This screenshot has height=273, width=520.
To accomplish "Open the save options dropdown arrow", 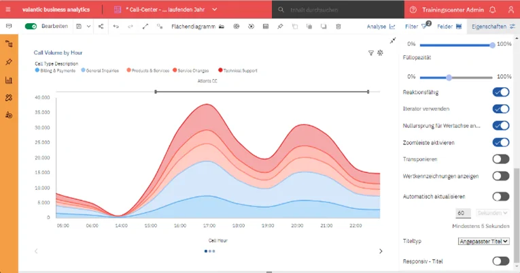I will 88,27.
